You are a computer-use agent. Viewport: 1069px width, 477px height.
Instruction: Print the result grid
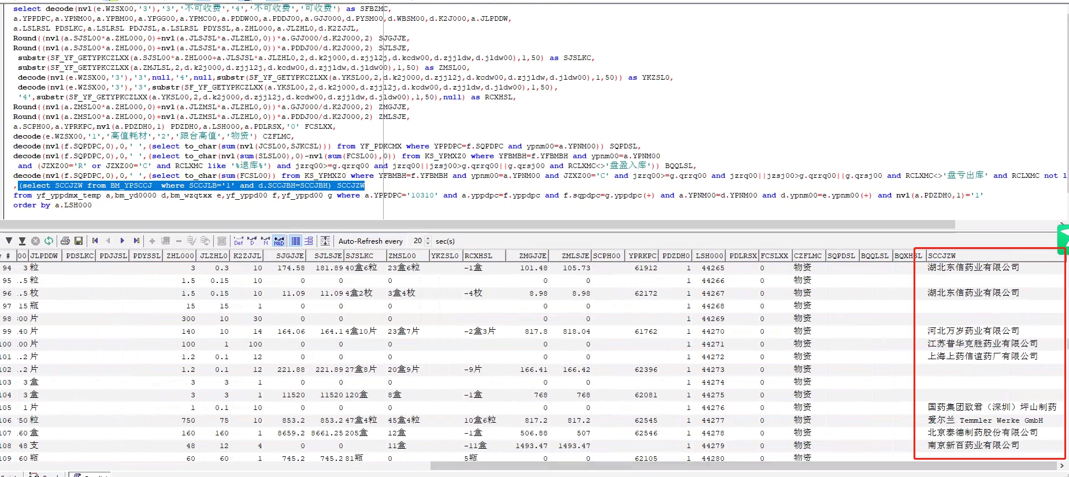tap(65, 241)
